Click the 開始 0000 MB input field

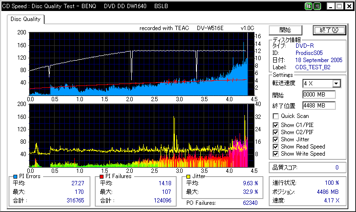click(319, 95)
